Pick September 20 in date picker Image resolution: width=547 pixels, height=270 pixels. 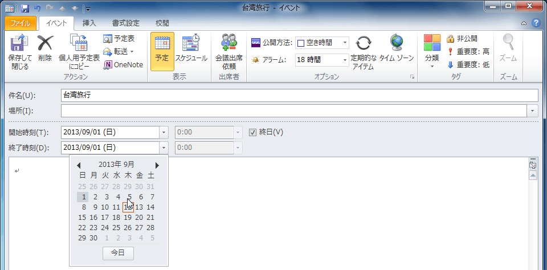[139, 218]
